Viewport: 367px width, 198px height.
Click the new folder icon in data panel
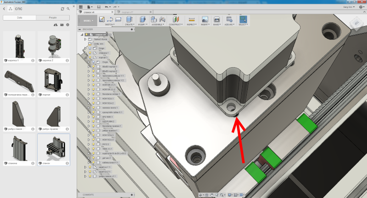[x=62, y=25]
